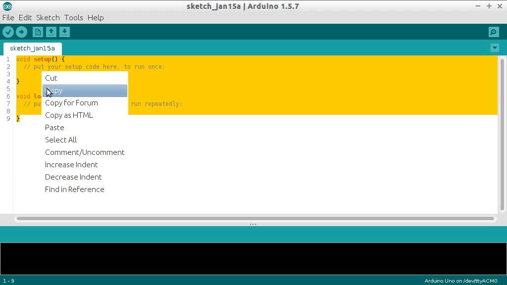Viewport: 507px width, 285px height.
Task: Maximize the Arduino window
Action: (489, 6)
